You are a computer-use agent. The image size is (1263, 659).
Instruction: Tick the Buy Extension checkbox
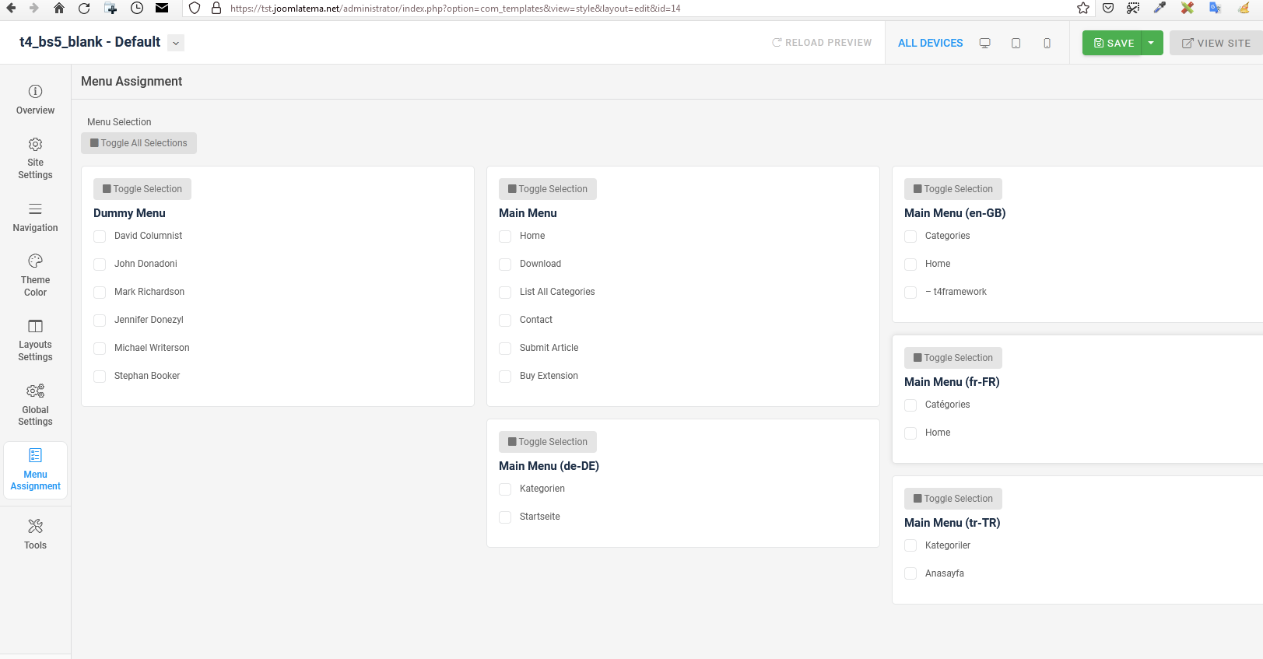[505, 377]
